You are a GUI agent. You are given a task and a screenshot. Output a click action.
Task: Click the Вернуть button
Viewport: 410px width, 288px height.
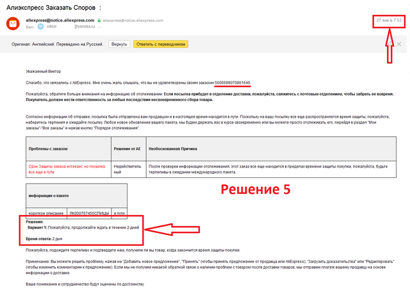point(119,44)
